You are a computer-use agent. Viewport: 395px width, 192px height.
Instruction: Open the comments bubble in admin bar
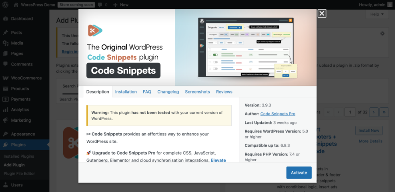coord(102,4)
